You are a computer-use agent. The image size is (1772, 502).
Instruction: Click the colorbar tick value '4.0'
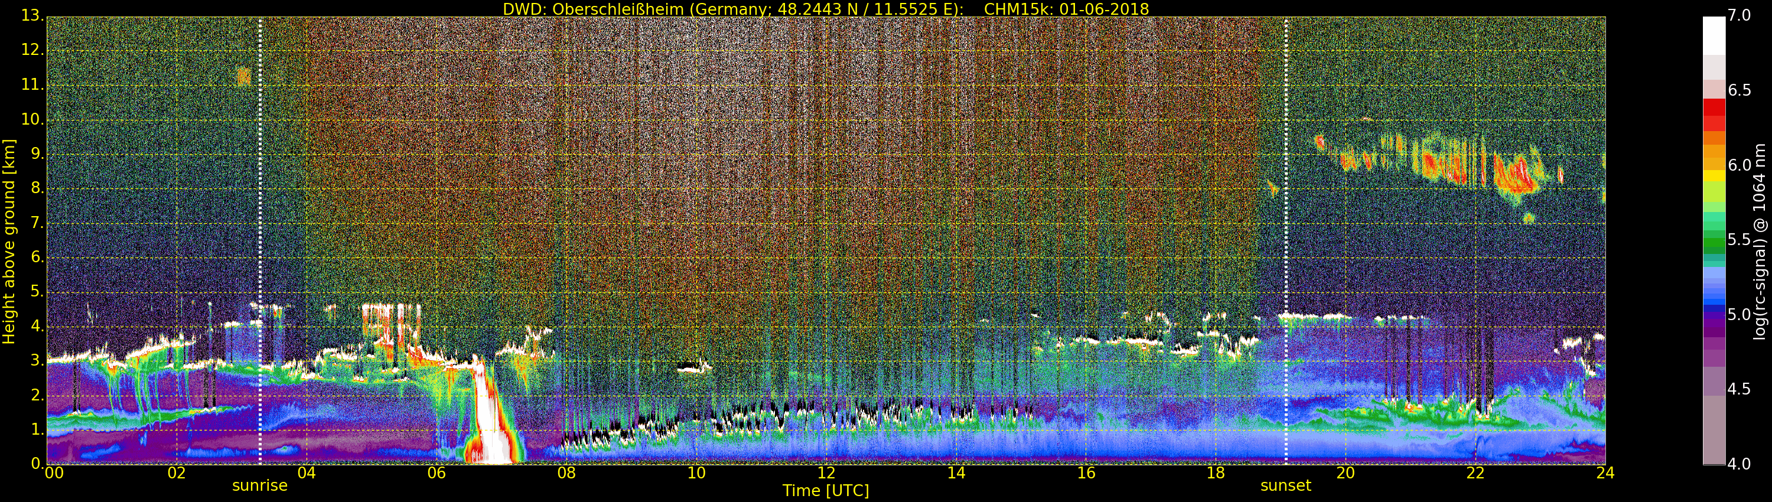click(x=1739, y=464)
